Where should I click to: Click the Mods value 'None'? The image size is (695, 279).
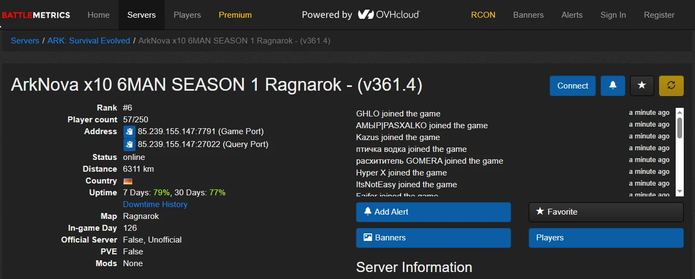(x=133, y=263)
